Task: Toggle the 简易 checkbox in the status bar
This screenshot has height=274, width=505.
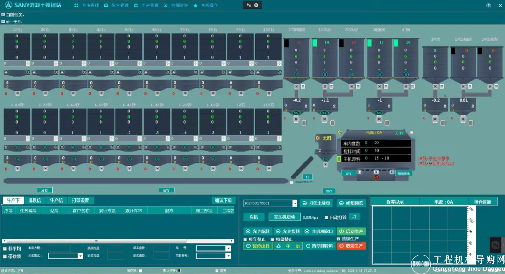Action: [217, 270]
